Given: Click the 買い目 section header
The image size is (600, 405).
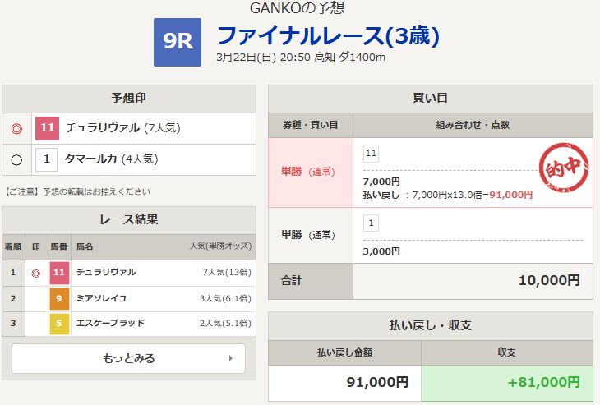Looking at the screenshot, I should coord(430,99).
